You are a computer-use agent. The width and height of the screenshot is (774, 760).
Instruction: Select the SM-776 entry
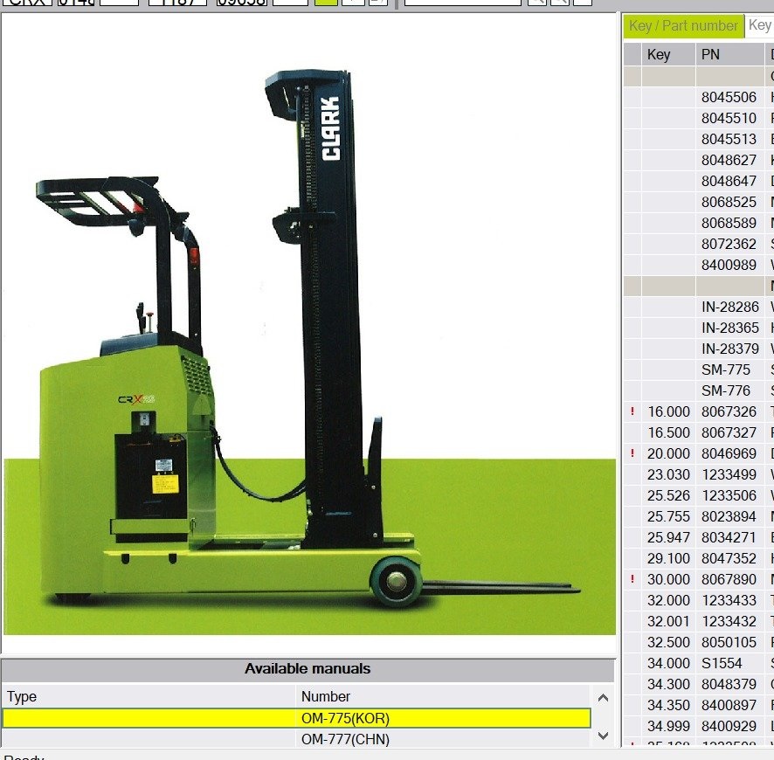pos(726,390)
